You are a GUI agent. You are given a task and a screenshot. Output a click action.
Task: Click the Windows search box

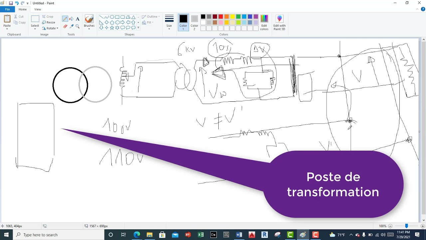click(x=59, y=235)
